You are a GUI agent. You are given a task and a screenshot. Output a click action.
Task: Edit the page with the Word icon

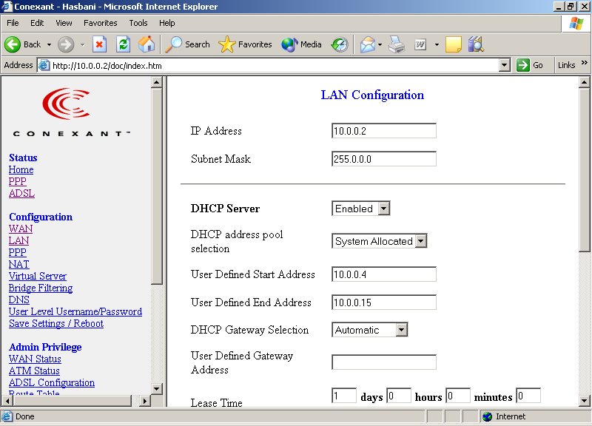420,44
